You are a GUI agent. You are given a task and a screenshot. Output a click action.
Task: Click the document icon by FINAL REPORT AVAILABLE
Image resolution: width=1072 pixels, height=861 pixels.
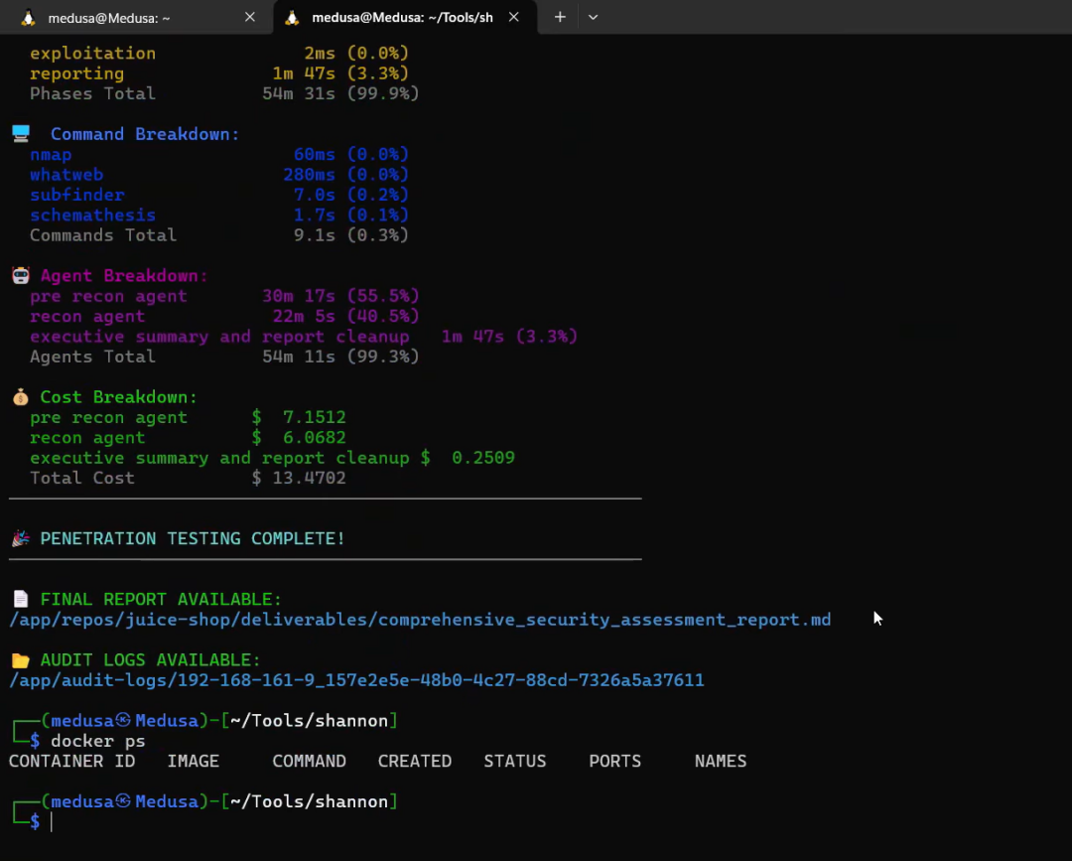[x=21, y=599]
